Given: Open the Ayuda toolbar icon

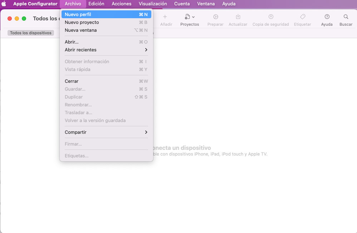Looking at the screenshot, I should [327, 16].
